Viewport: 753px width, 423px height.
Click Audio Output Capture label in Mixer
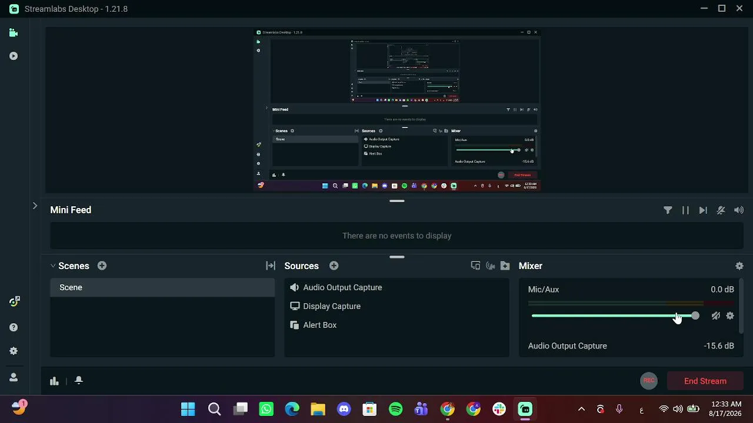[567, 346]
